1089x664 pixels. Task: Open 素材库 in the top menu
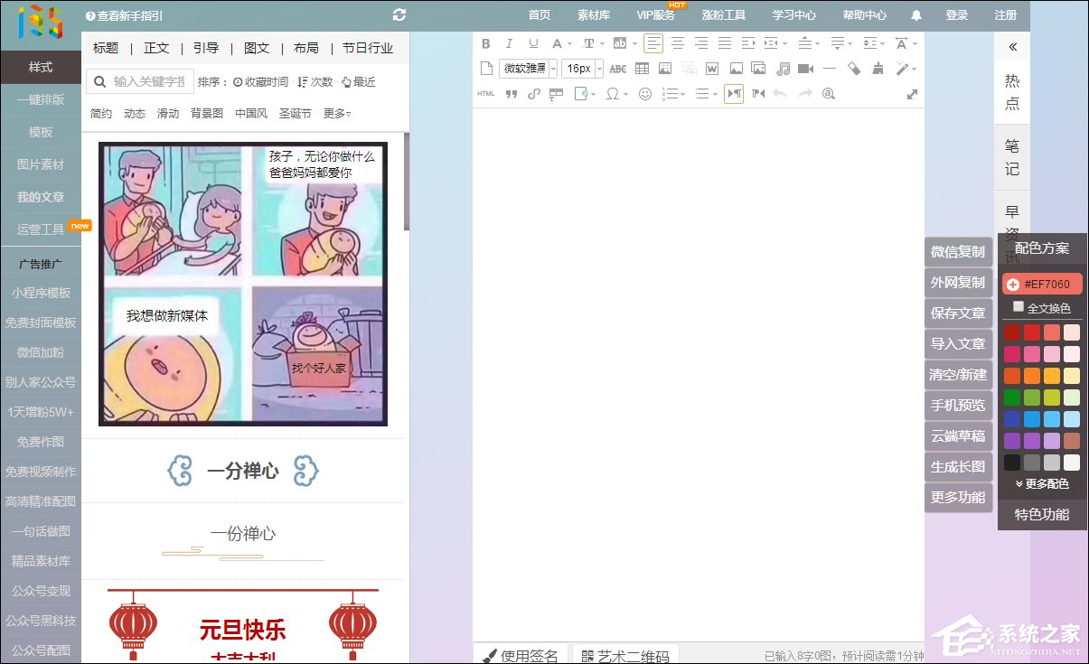(x=593, y=14)
